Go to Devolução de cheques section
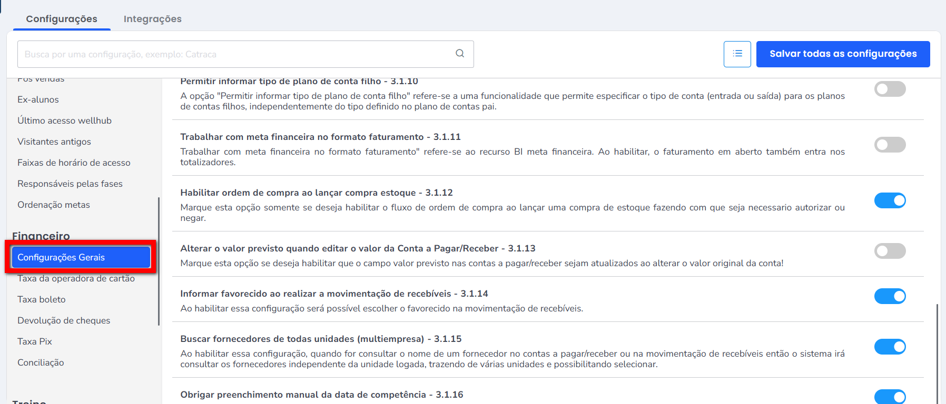946x404 pixels. (64, 320)
